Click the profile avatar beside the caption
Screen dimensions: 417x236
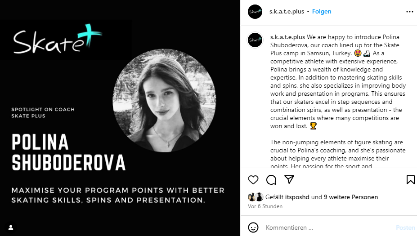pos(255,40)
